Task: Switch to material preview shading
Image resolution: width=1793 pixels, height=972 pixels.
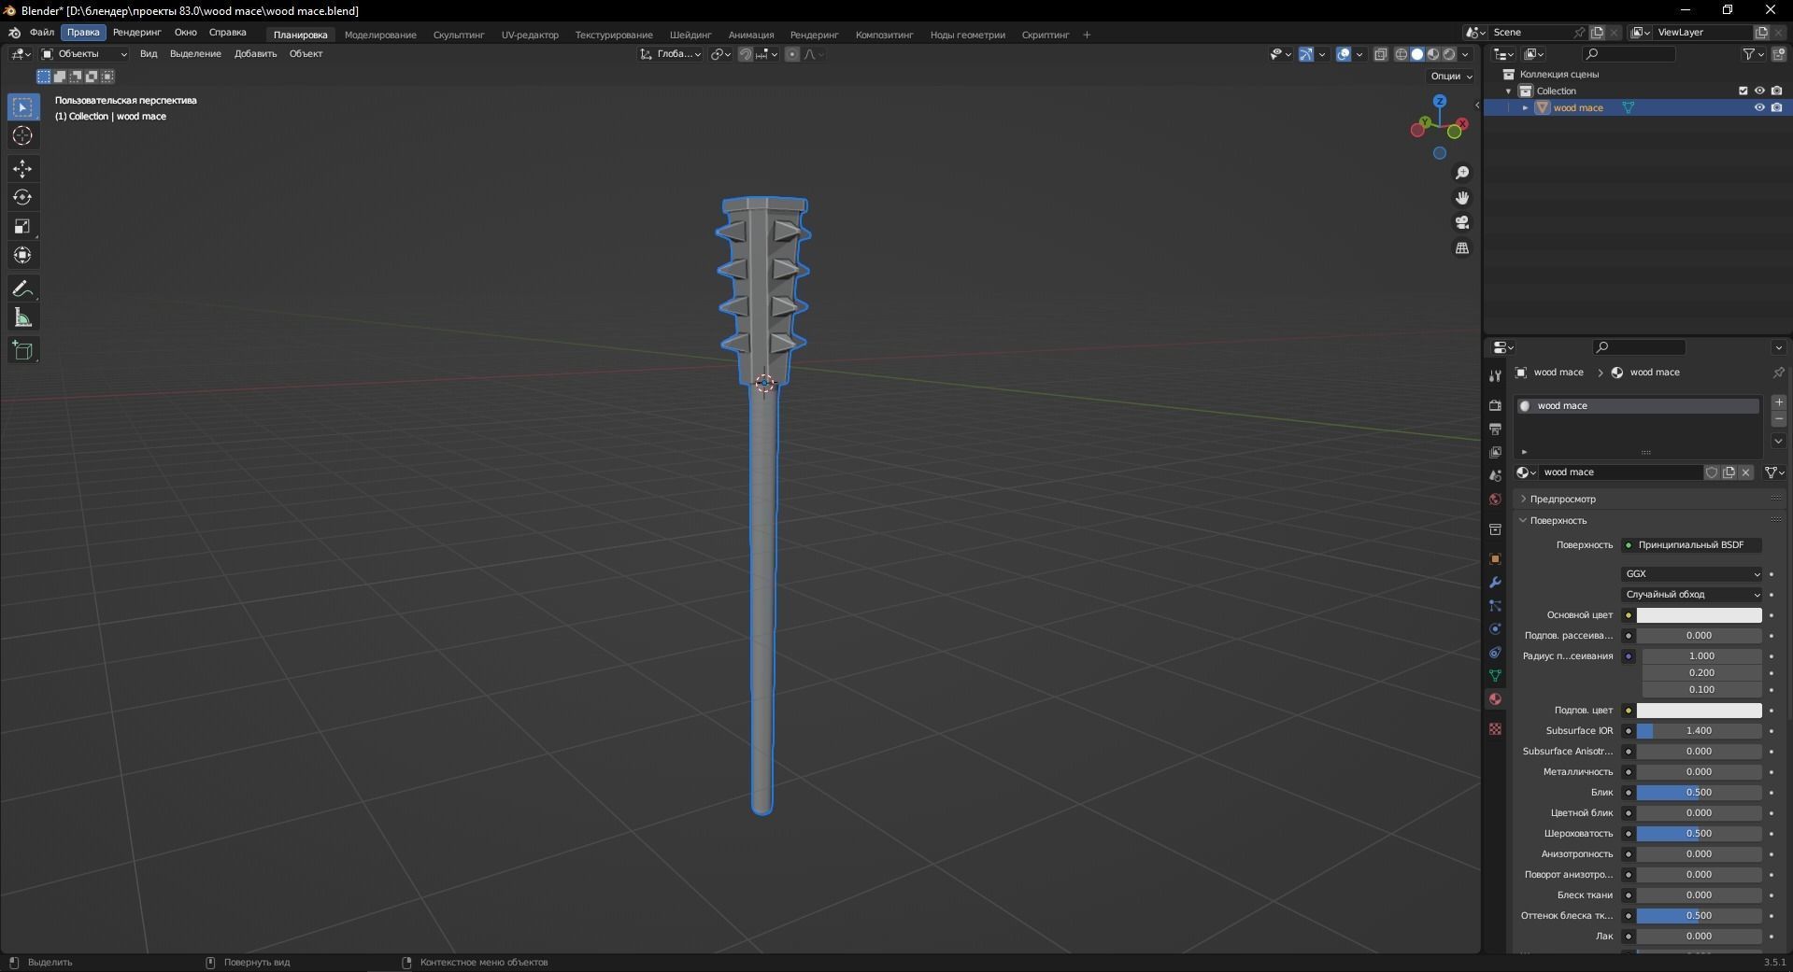Action: [x=1433, y=54]
